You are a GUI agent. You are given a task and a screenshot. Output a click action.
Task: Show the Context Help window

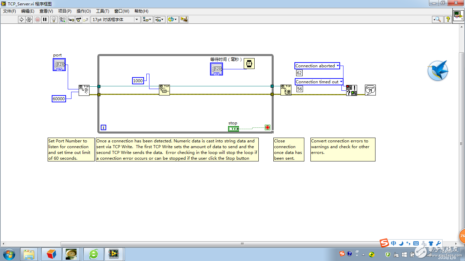coord(448,19)
